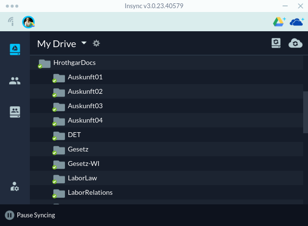Screen dimensions: 308x226
Task: Click the Auskunft03 folder name
Action: pyautogui.click(x=85, y=106)
